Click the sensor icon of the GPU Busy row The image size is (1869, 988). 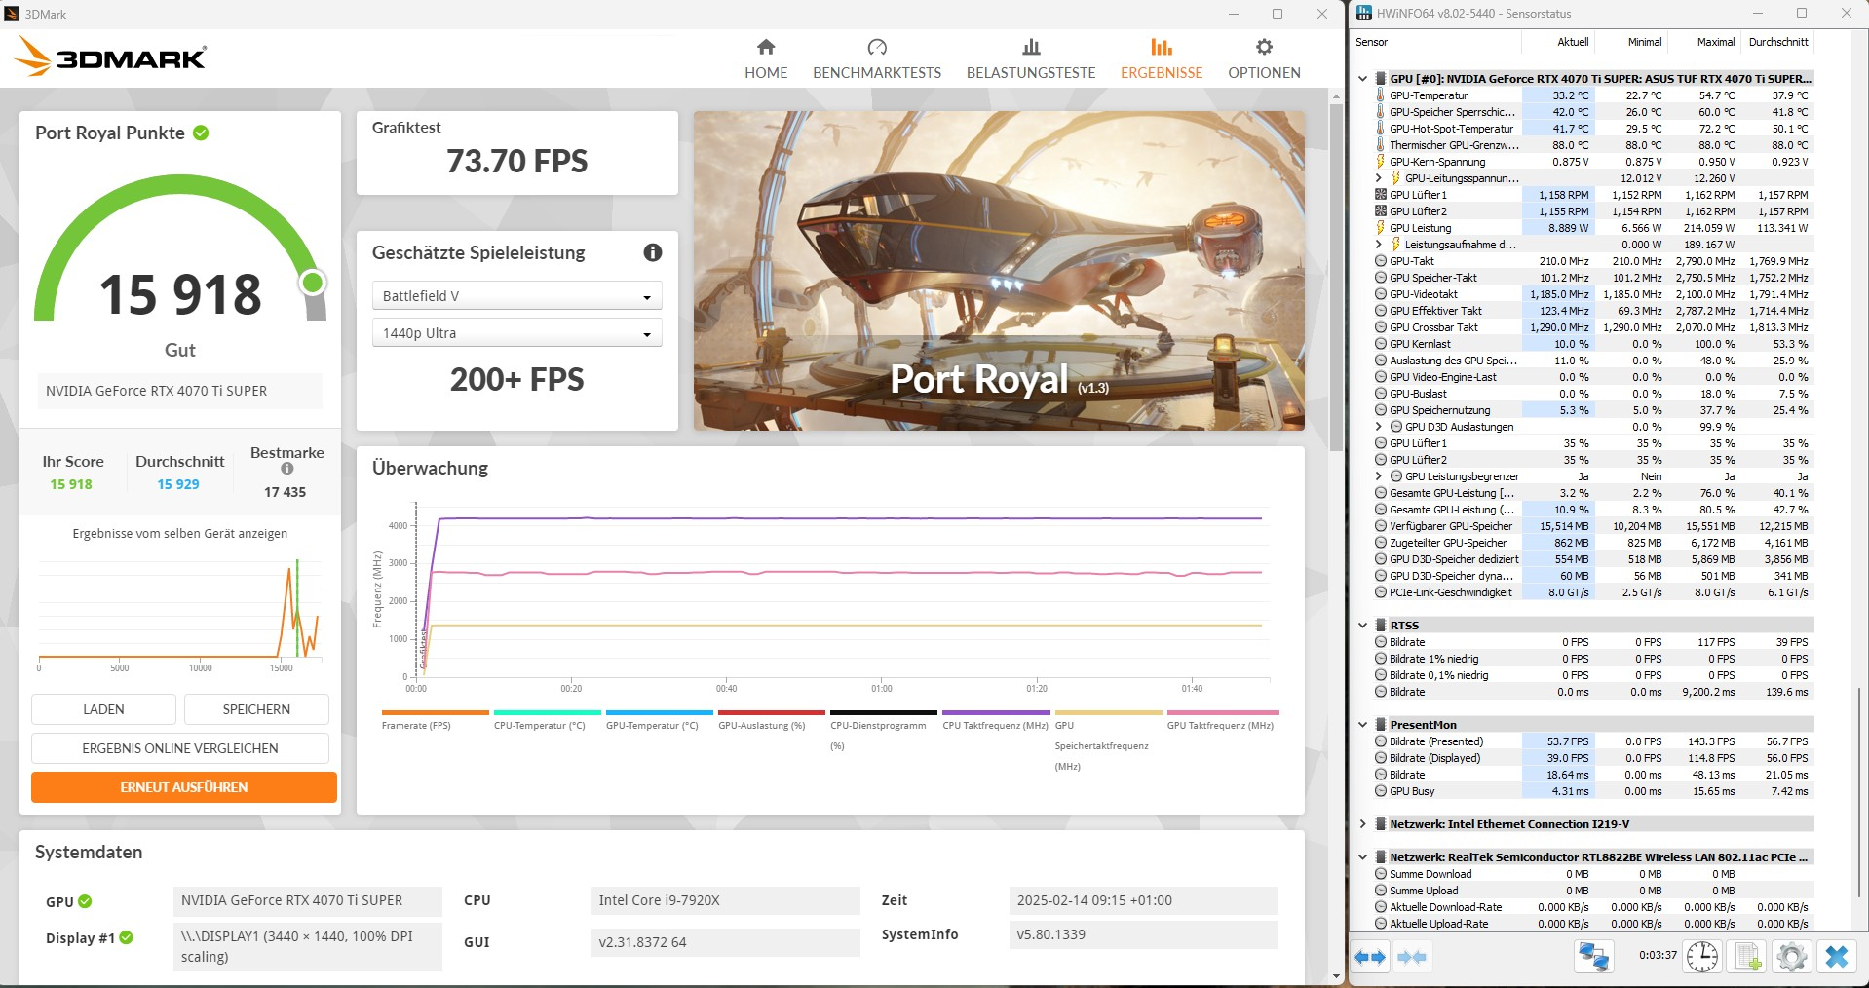click(x=1380, y=791)
